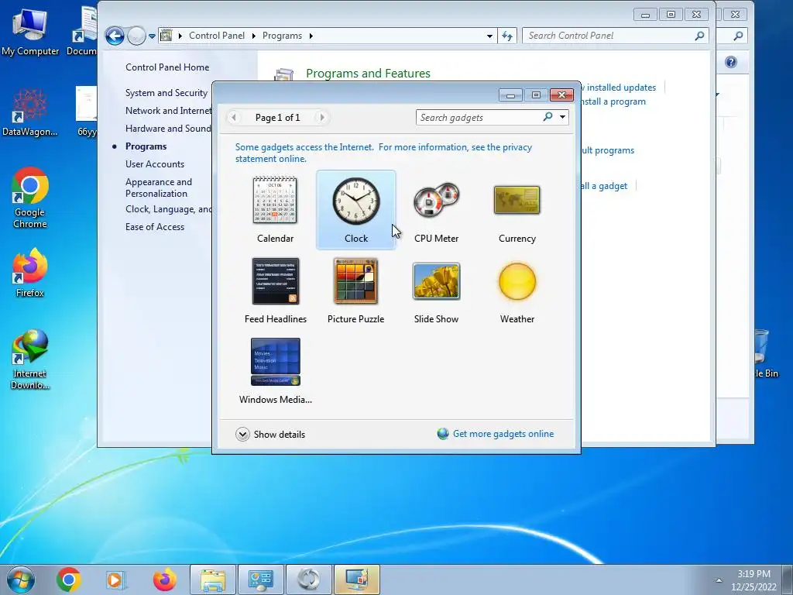Open the Windows Start menu orb

click(x=21, y=580)
